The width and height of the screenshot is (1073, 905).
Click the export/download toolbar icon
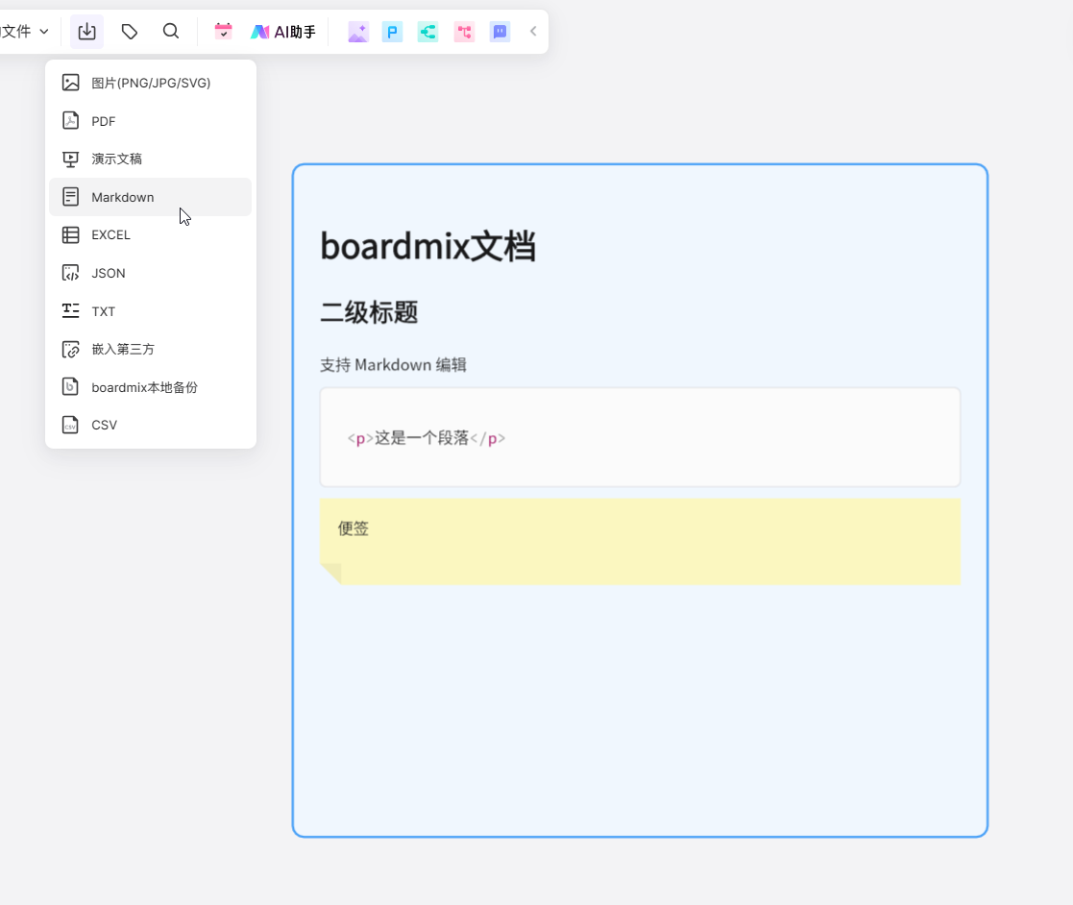(86, 32)
